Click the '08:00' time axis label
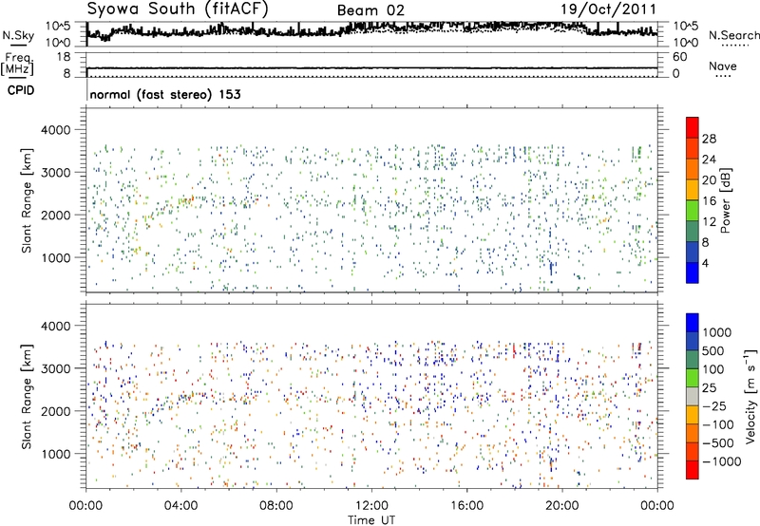 [276, 506]
